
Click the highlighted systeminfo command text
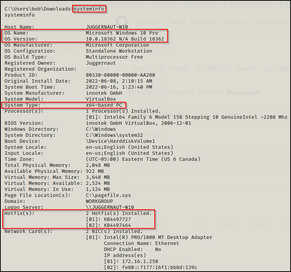(x=89, y=9)
